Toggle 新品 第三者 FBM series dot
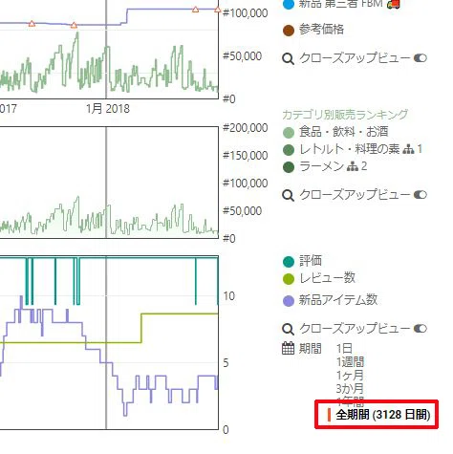Viewport: 453px width, 454px height. 289,5
